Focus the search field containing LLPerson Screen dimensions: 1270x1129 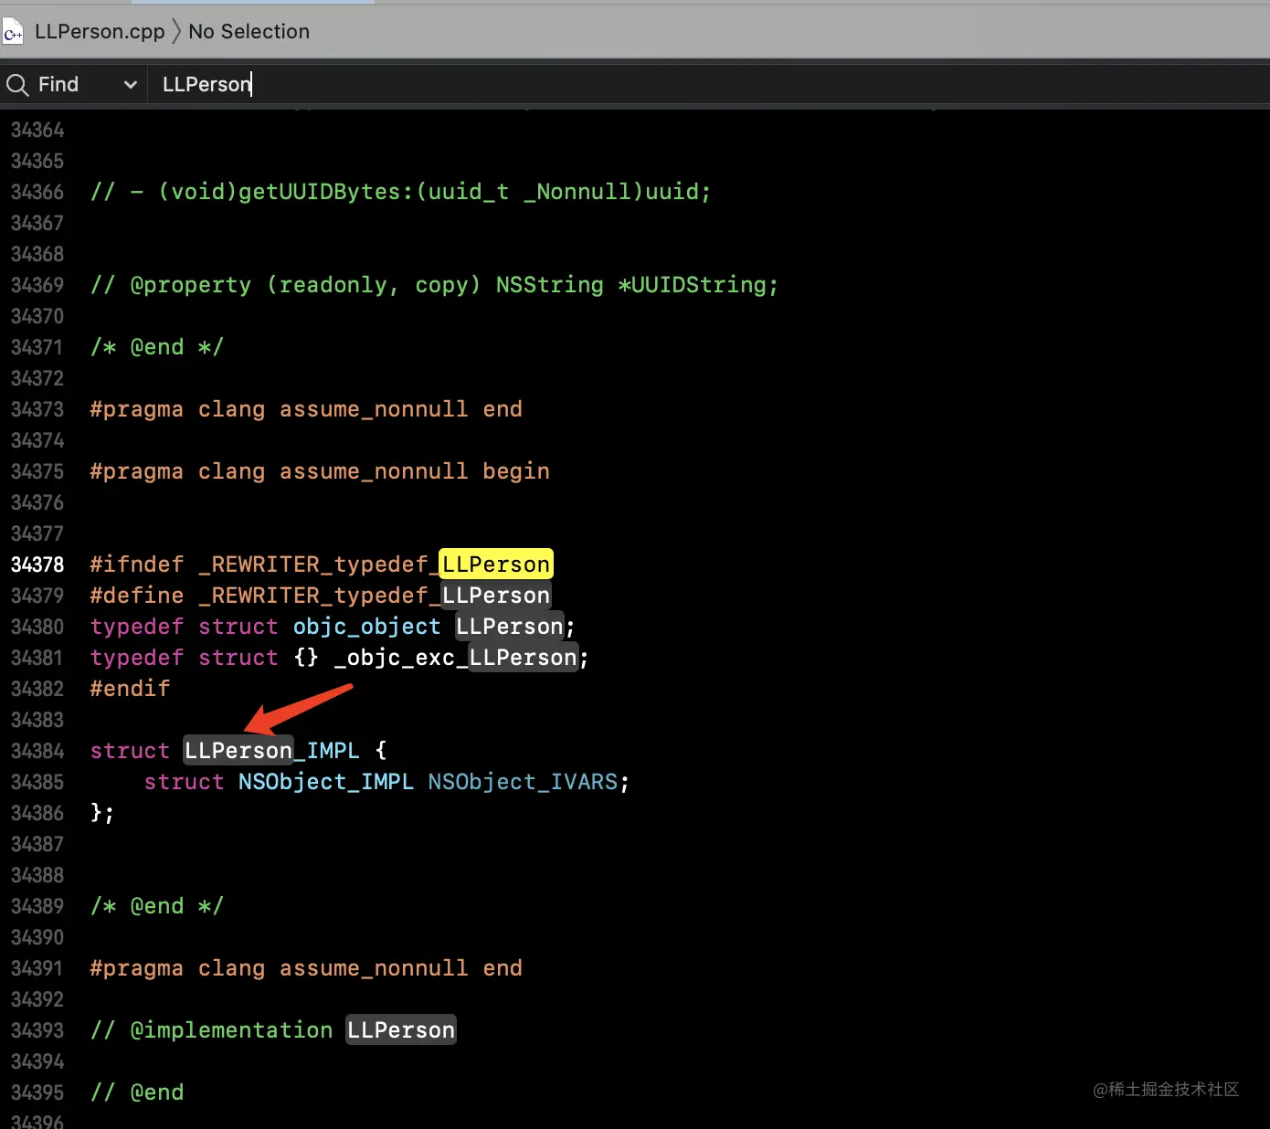(711, 84)
